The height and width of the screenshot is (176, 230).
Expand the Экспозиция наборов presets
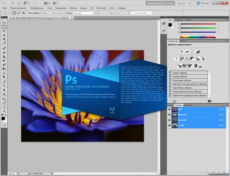[x=171, y=80]
